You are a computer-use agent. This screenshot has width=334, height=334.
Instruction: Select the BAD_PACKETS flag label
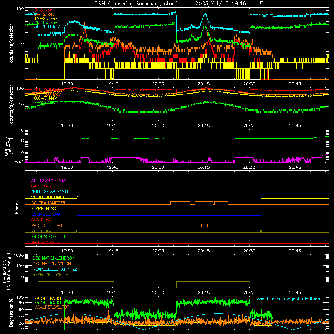(x=46, y=242)
